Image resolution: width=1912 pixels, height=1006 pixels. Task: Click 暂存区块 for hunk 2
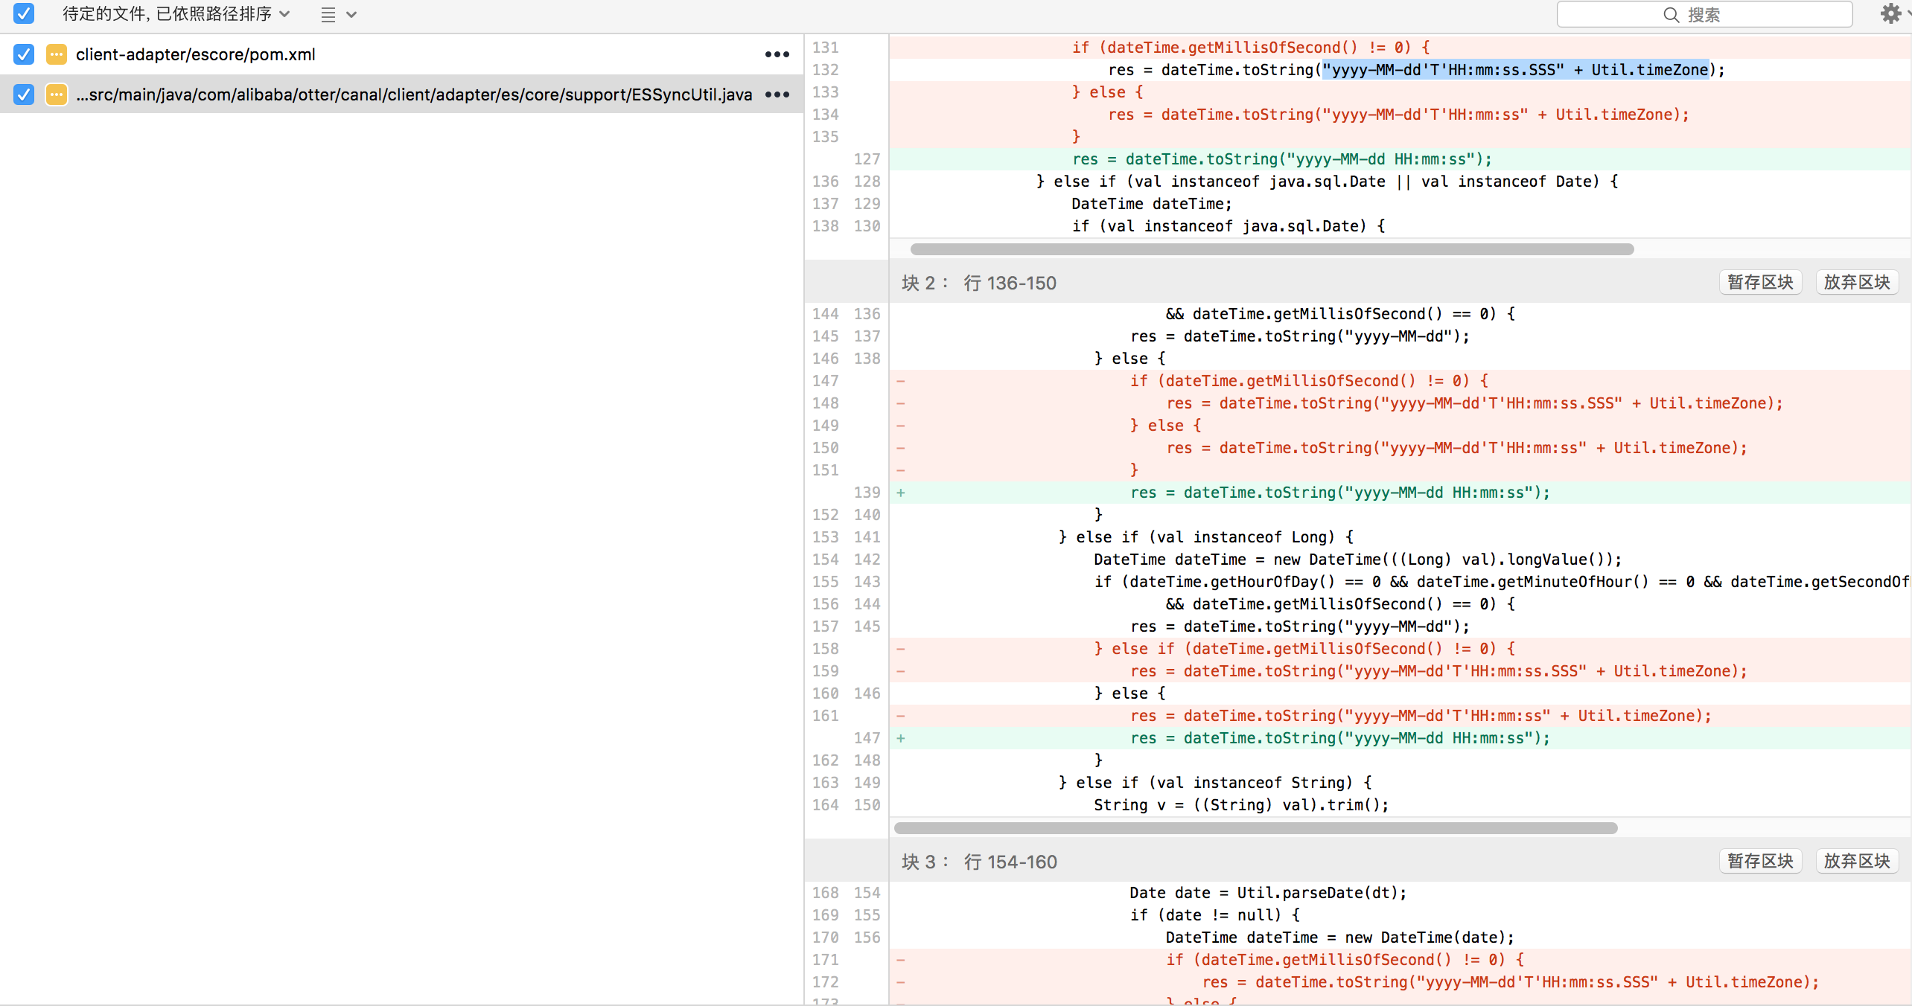coord(1759,282)
